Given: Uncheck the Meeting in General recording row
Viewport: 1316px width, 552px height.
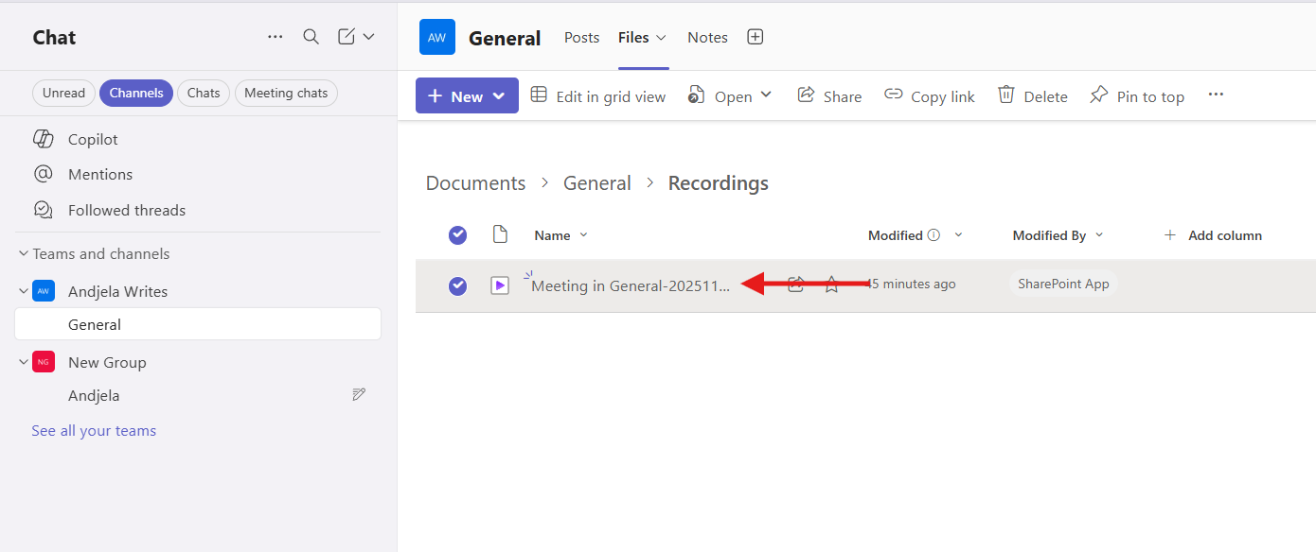Looking at the screenshot, I should tap(457, 285).
